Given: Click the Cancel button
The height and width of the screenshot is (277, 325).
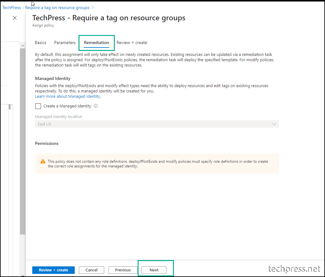Looking at the screenshot, I should click(91, 270).
